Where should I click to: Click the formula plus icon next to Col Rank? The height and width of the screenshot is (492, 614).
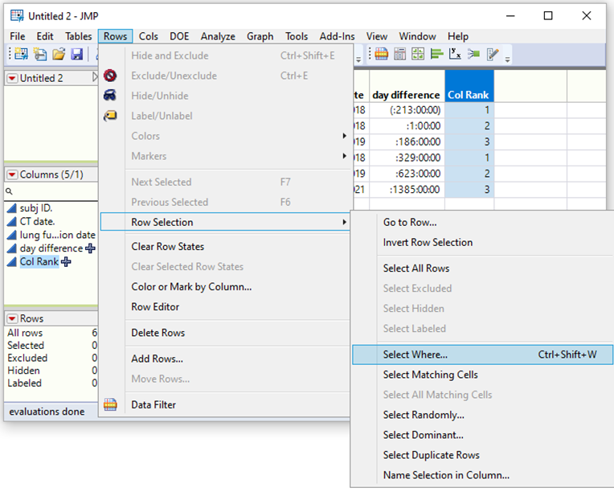click(66, 261)
